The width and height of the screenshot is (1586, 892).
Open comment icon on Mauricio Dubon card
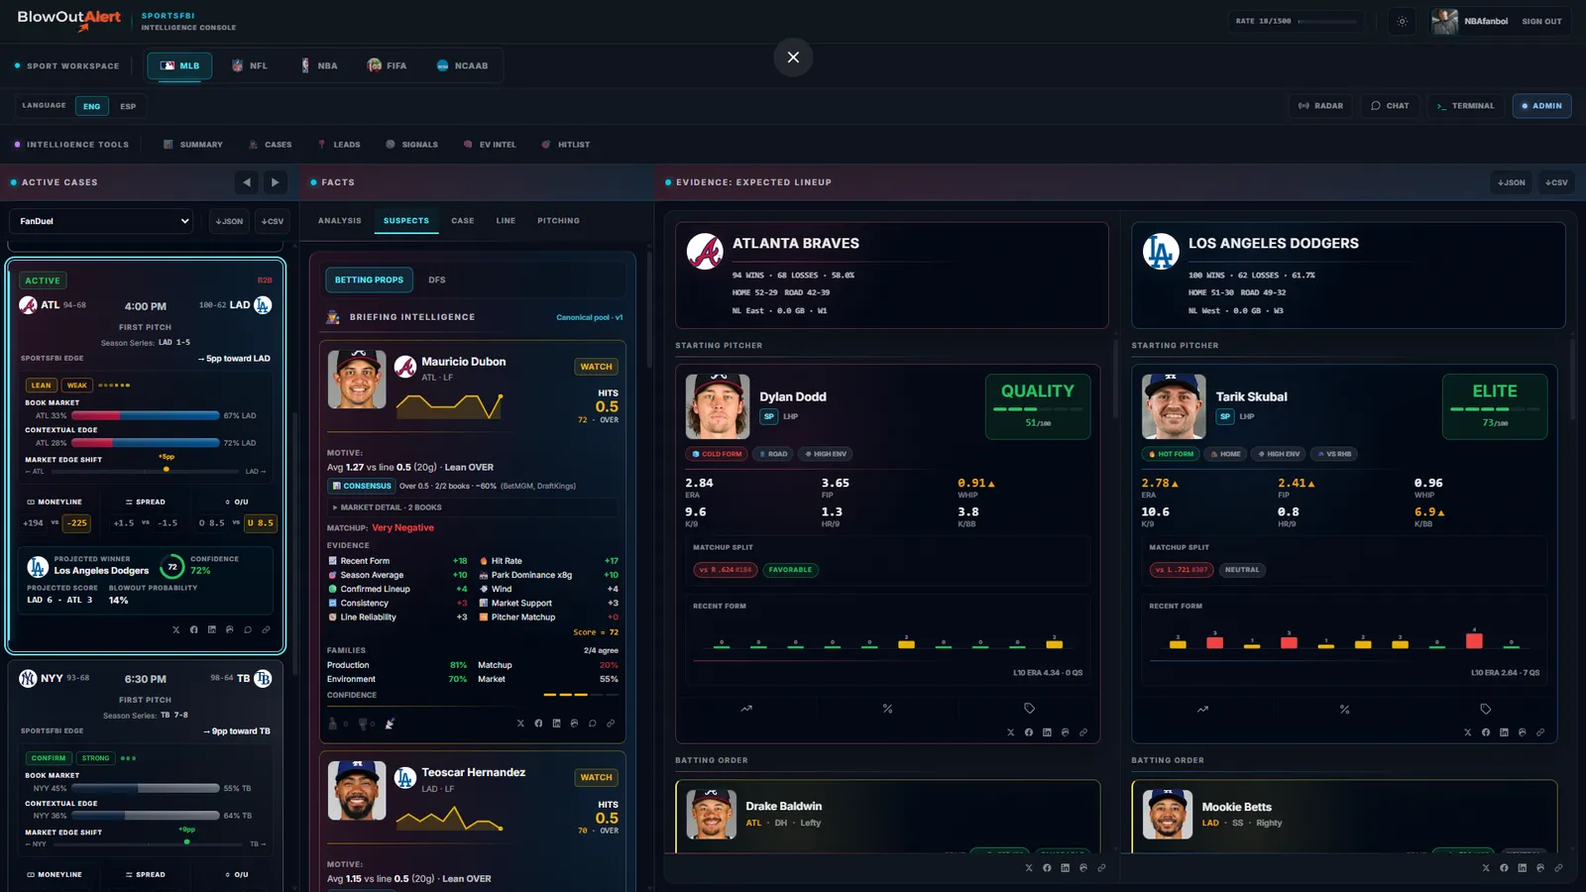pos(593,724)
